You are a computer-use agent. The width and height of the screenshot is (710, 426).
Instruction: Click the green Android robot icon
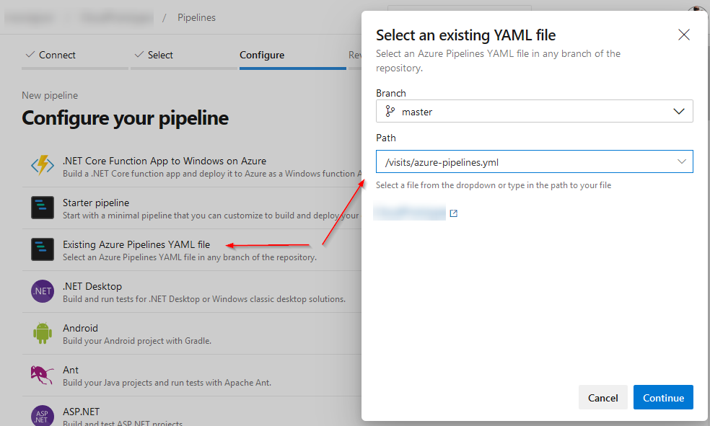[x=43, y=333]
